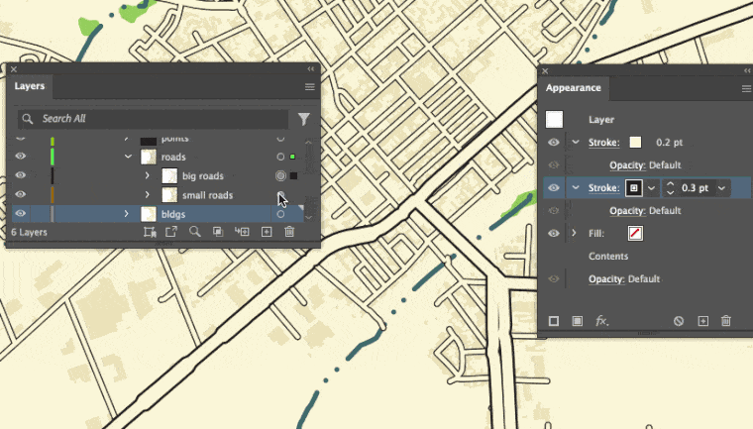Click the Locate Object magnifier icon

click(194, 232)
